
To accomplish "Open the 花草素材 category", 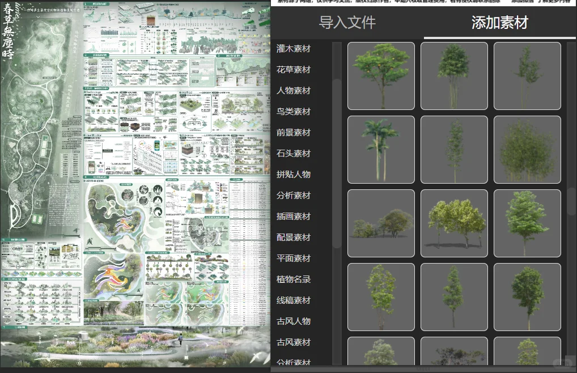I will point(292,70).
